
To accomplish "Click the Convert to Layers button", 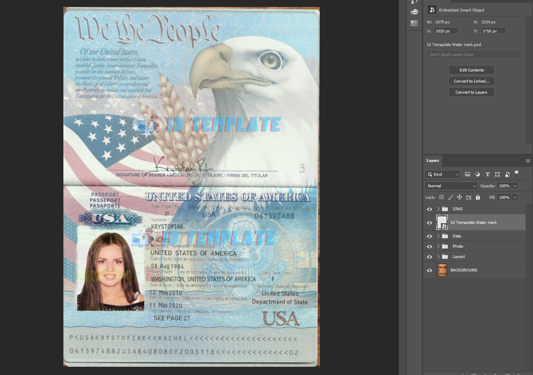I will [472, 92].
